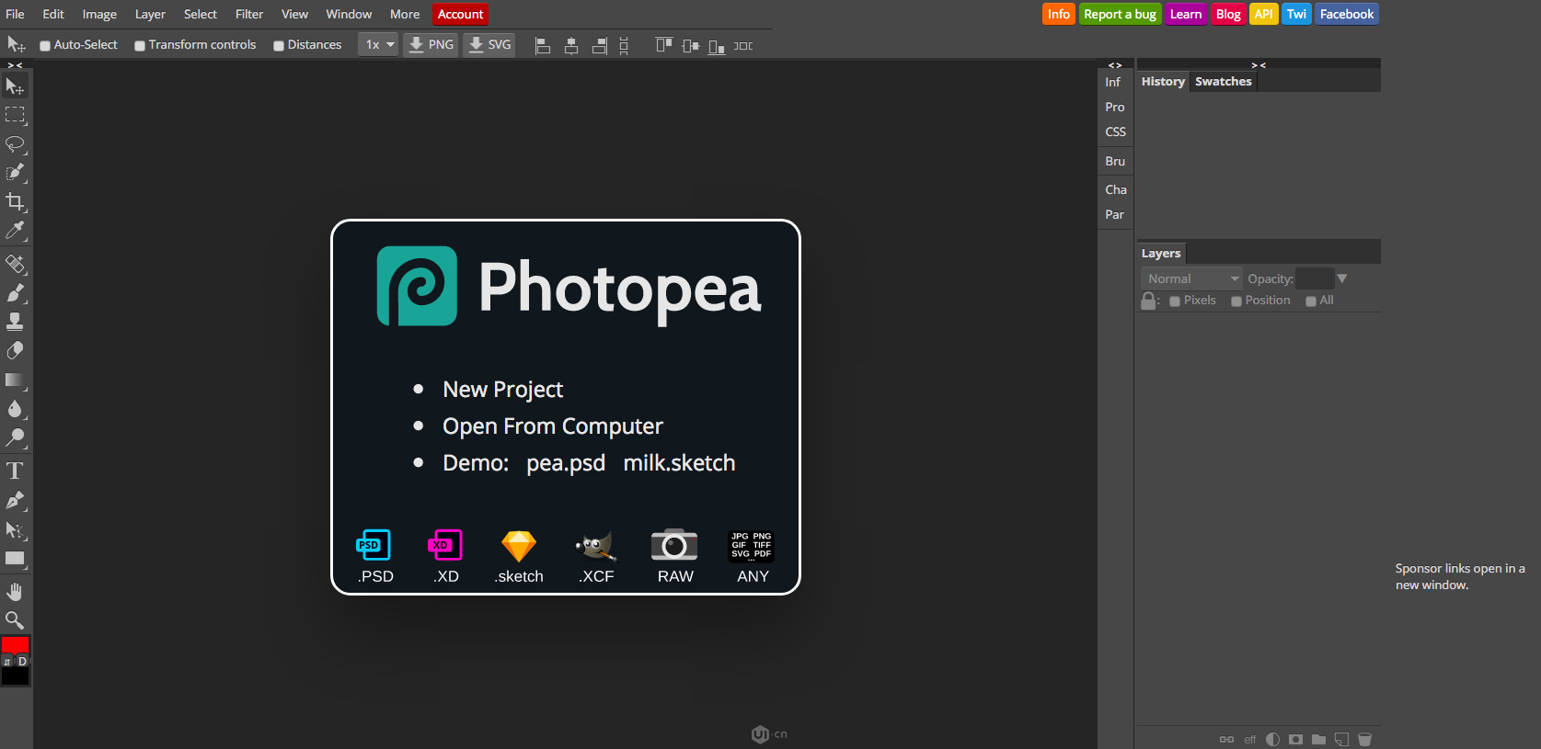Open the Opacity slider arrow
This screenshot has height=749, width=1541.
[x=1342, y=278]
